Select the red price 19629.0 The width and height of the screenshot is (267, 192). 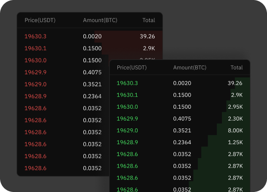(35, 84)
